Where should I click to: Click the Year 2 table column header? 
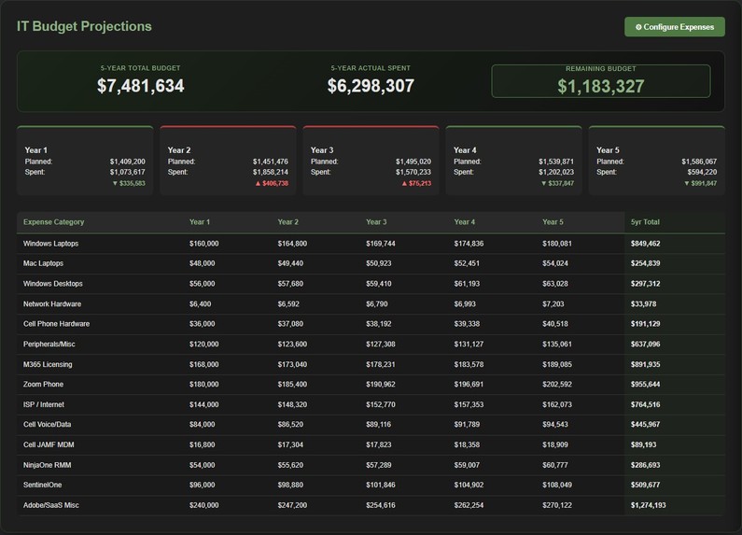pyautogui.click(x=287, y=222)
